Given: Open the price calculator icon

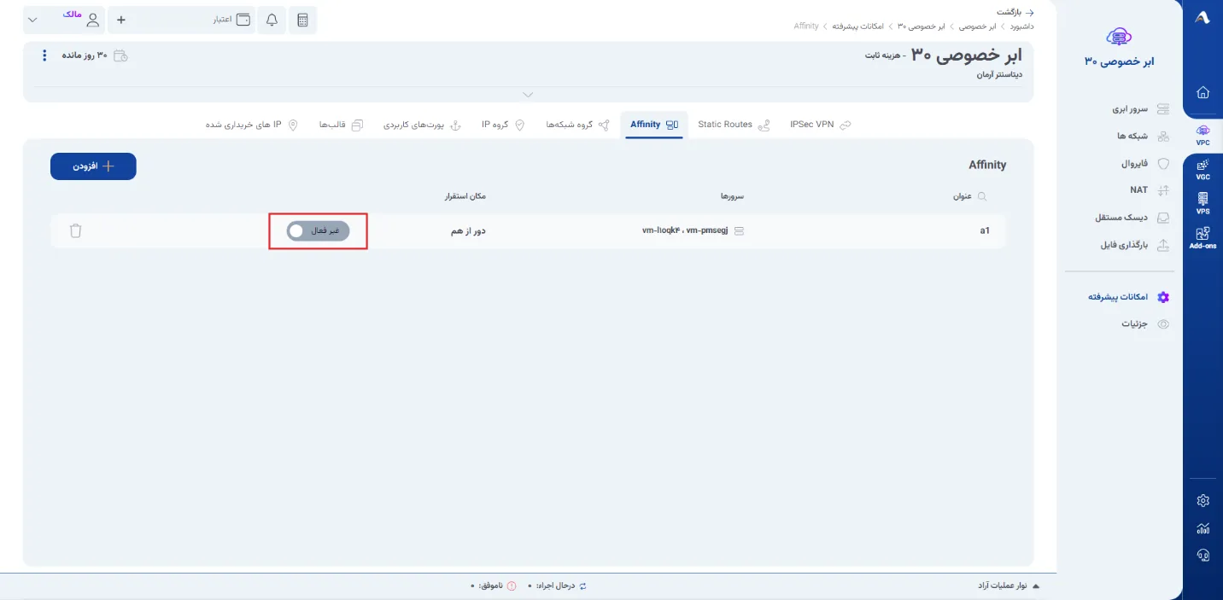Looking at the screenshot, I should click(302, 20).
